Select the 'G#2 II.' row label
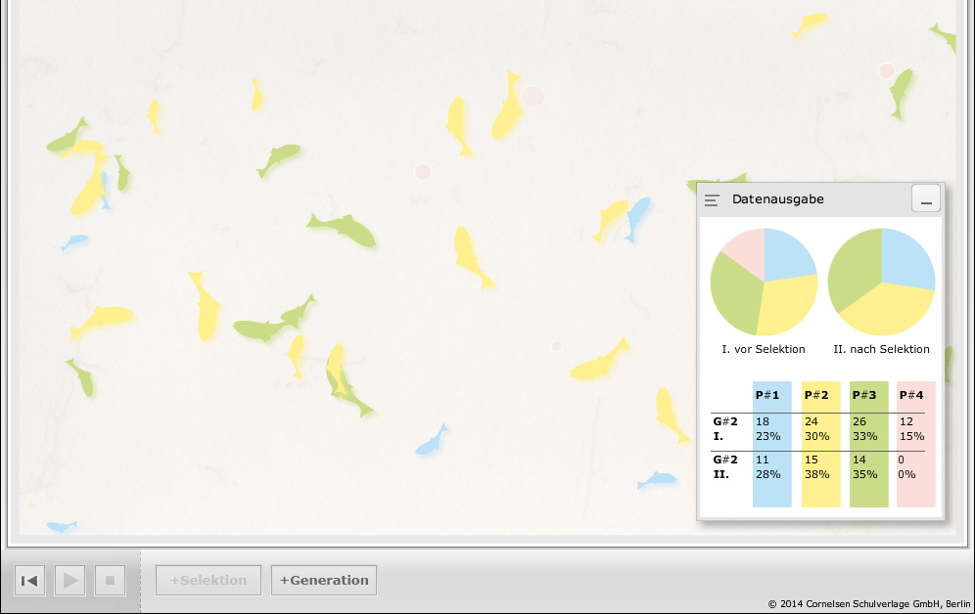 click(x=725, y=466)
